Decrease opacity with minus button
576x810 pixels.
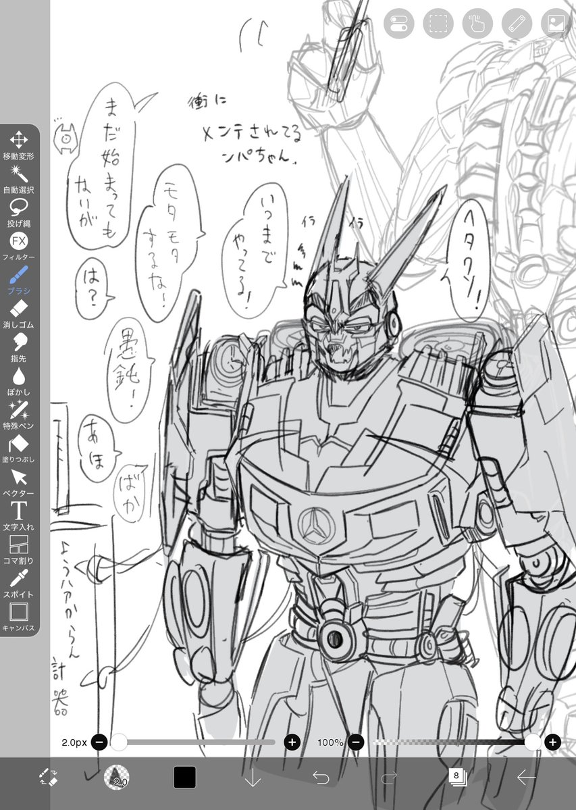356,742
